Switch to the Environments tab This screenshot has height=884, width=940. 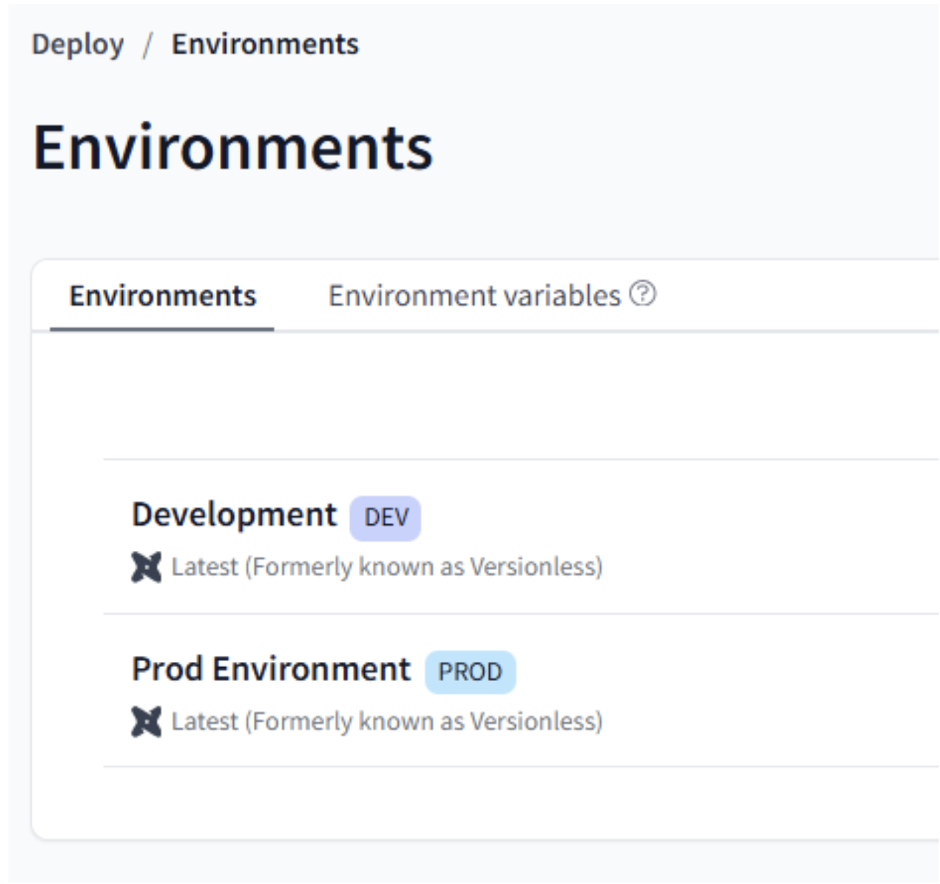click(x=163, y=296)
